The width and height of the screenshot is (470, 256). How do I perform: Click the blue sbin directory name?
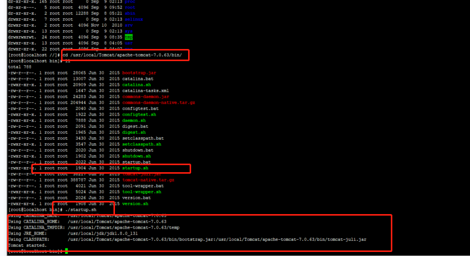point(130,14)
